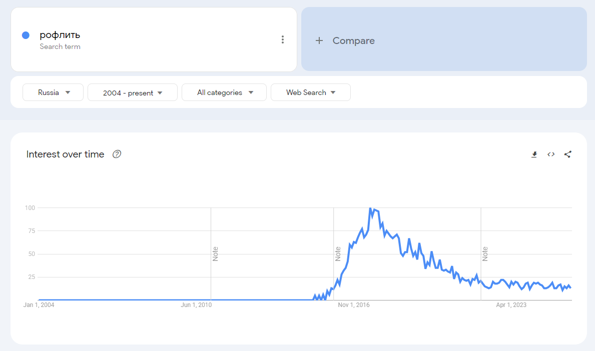Share the interest over time chart
The height and width of the screenshot is (351, 595).
(x=567, y=154)
